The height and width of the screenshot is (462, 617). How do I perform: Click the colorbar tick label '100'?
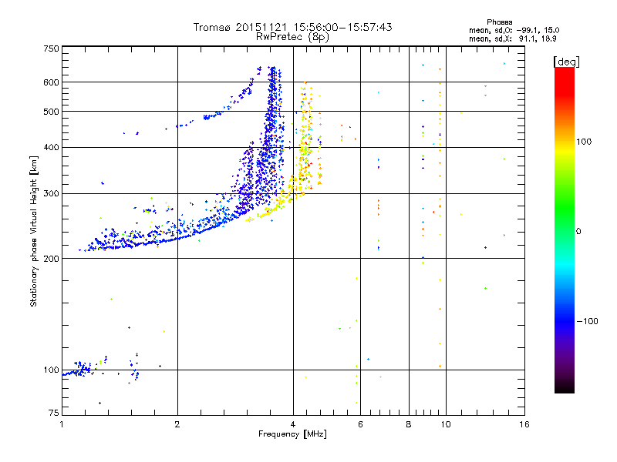584,142
